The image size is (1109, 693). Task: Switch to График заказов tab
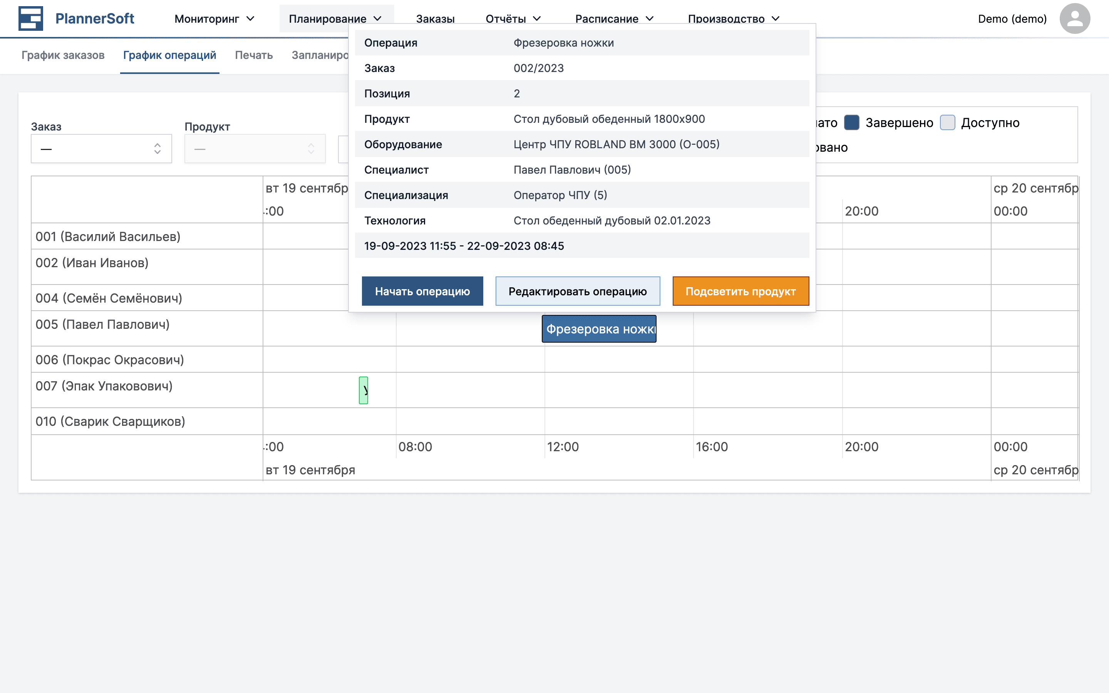tap(63, 55)
